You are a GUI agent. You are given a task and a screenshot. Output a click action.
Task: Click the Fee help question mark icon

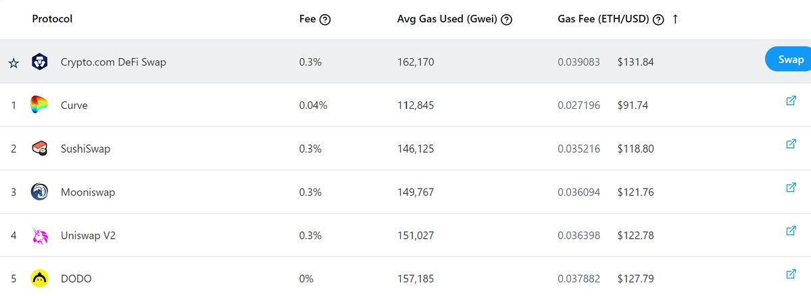pos(325,20)
